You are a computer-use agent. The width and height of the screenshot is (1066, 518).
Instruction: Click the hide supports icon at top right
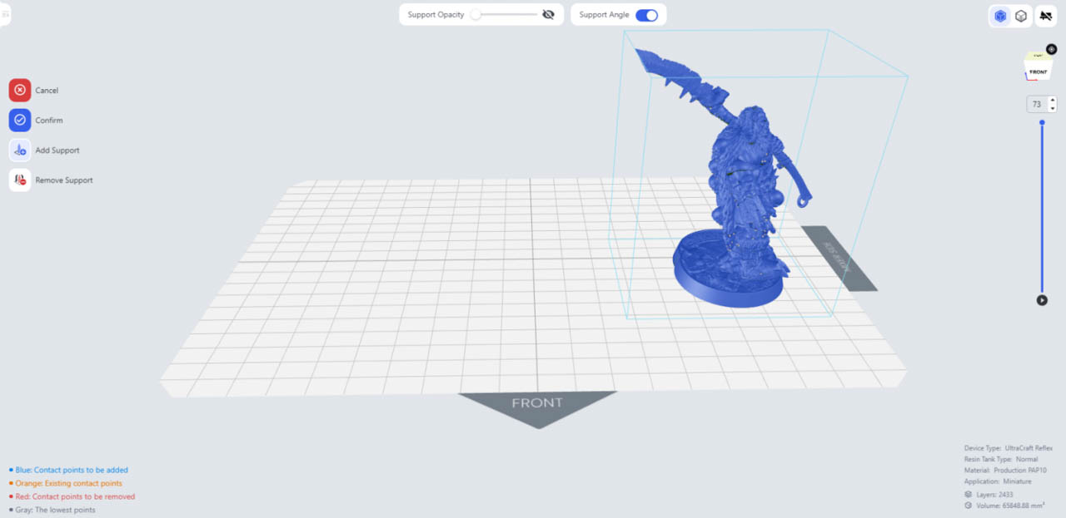click(1046, 16)
